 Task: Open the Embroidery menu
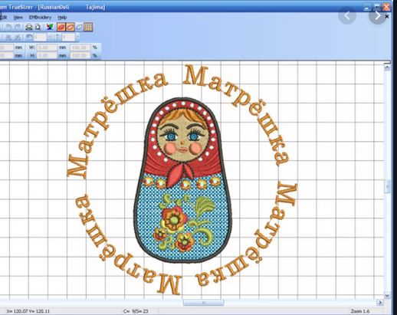(x=40, y=18)
